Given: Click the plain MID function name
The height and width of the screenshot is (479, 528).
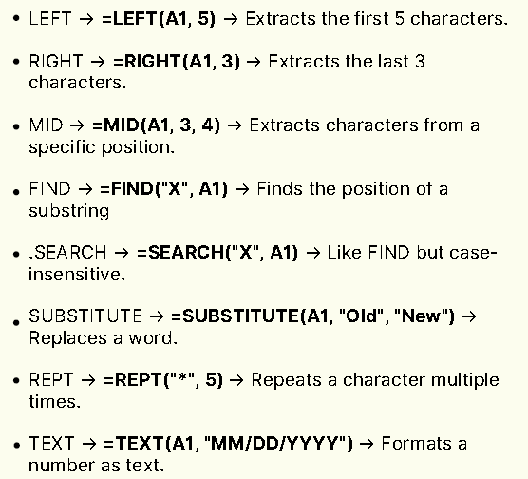Looking at the screenshot, I should coord(46,125).
